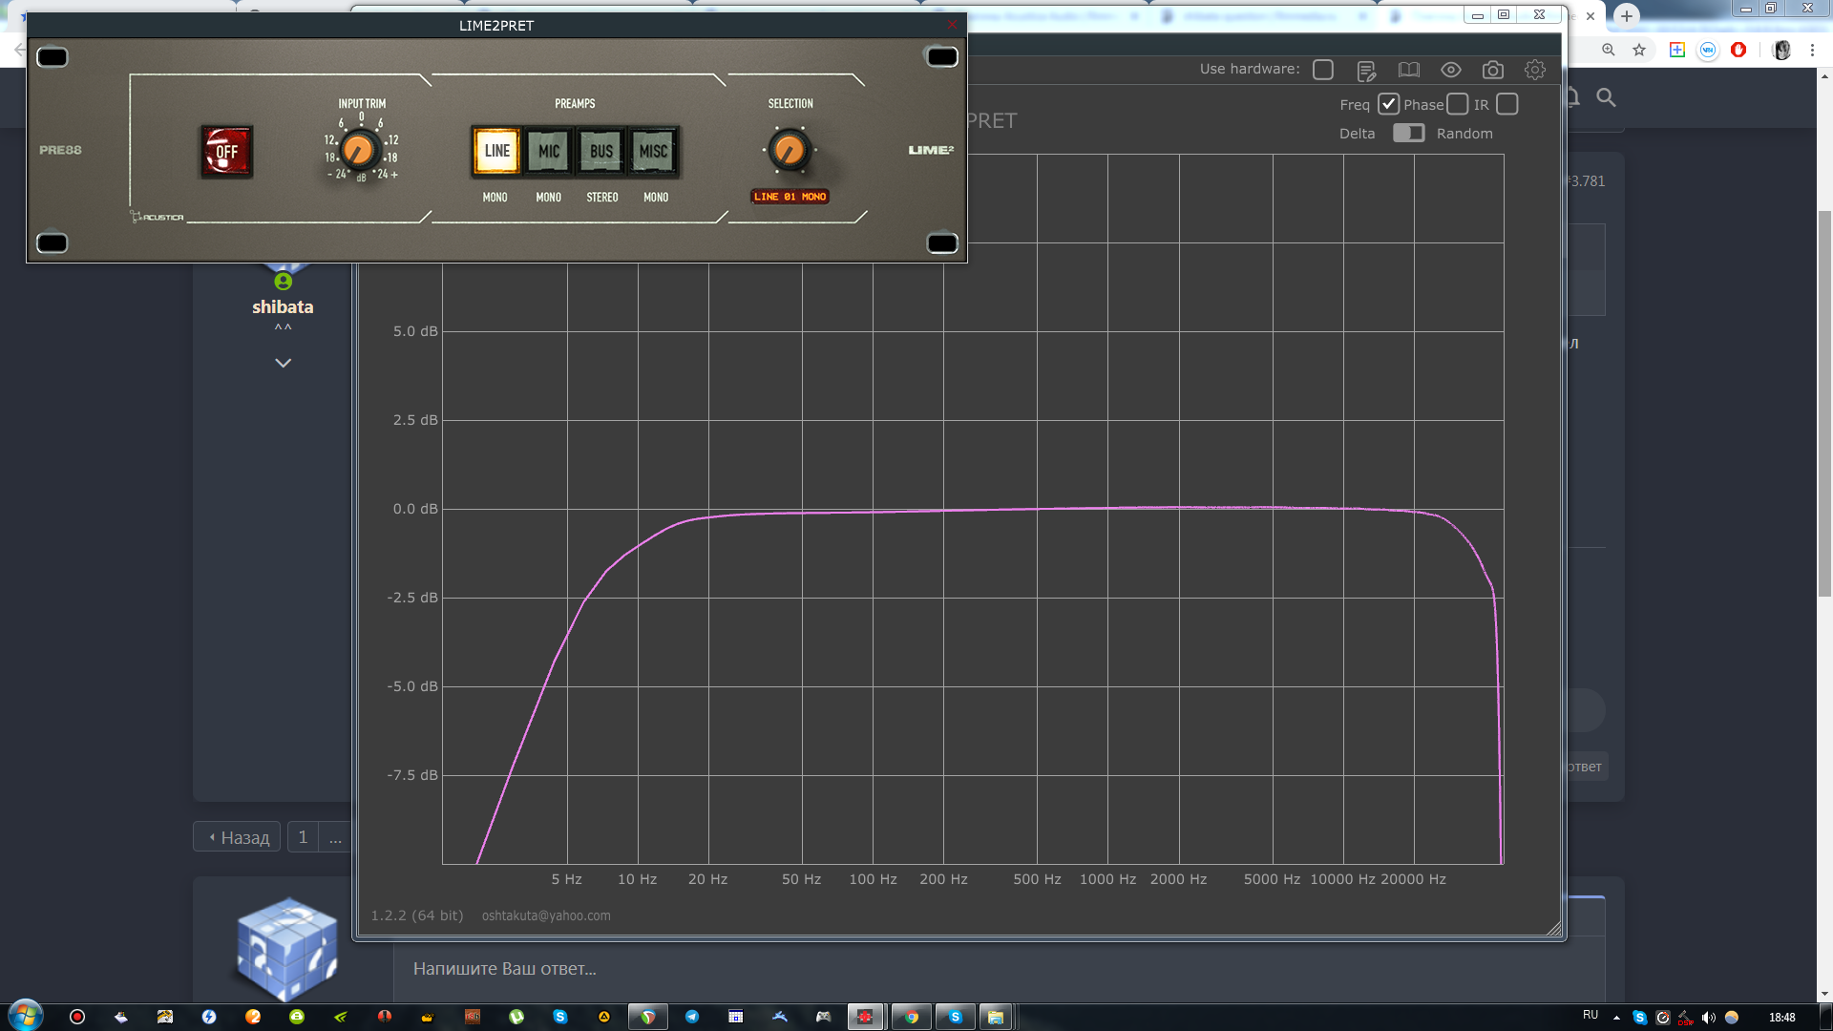This screenshot has width=1833, height=1031.
Task: Enable the Phase checkbox
Action: [x=1457, y=104]
